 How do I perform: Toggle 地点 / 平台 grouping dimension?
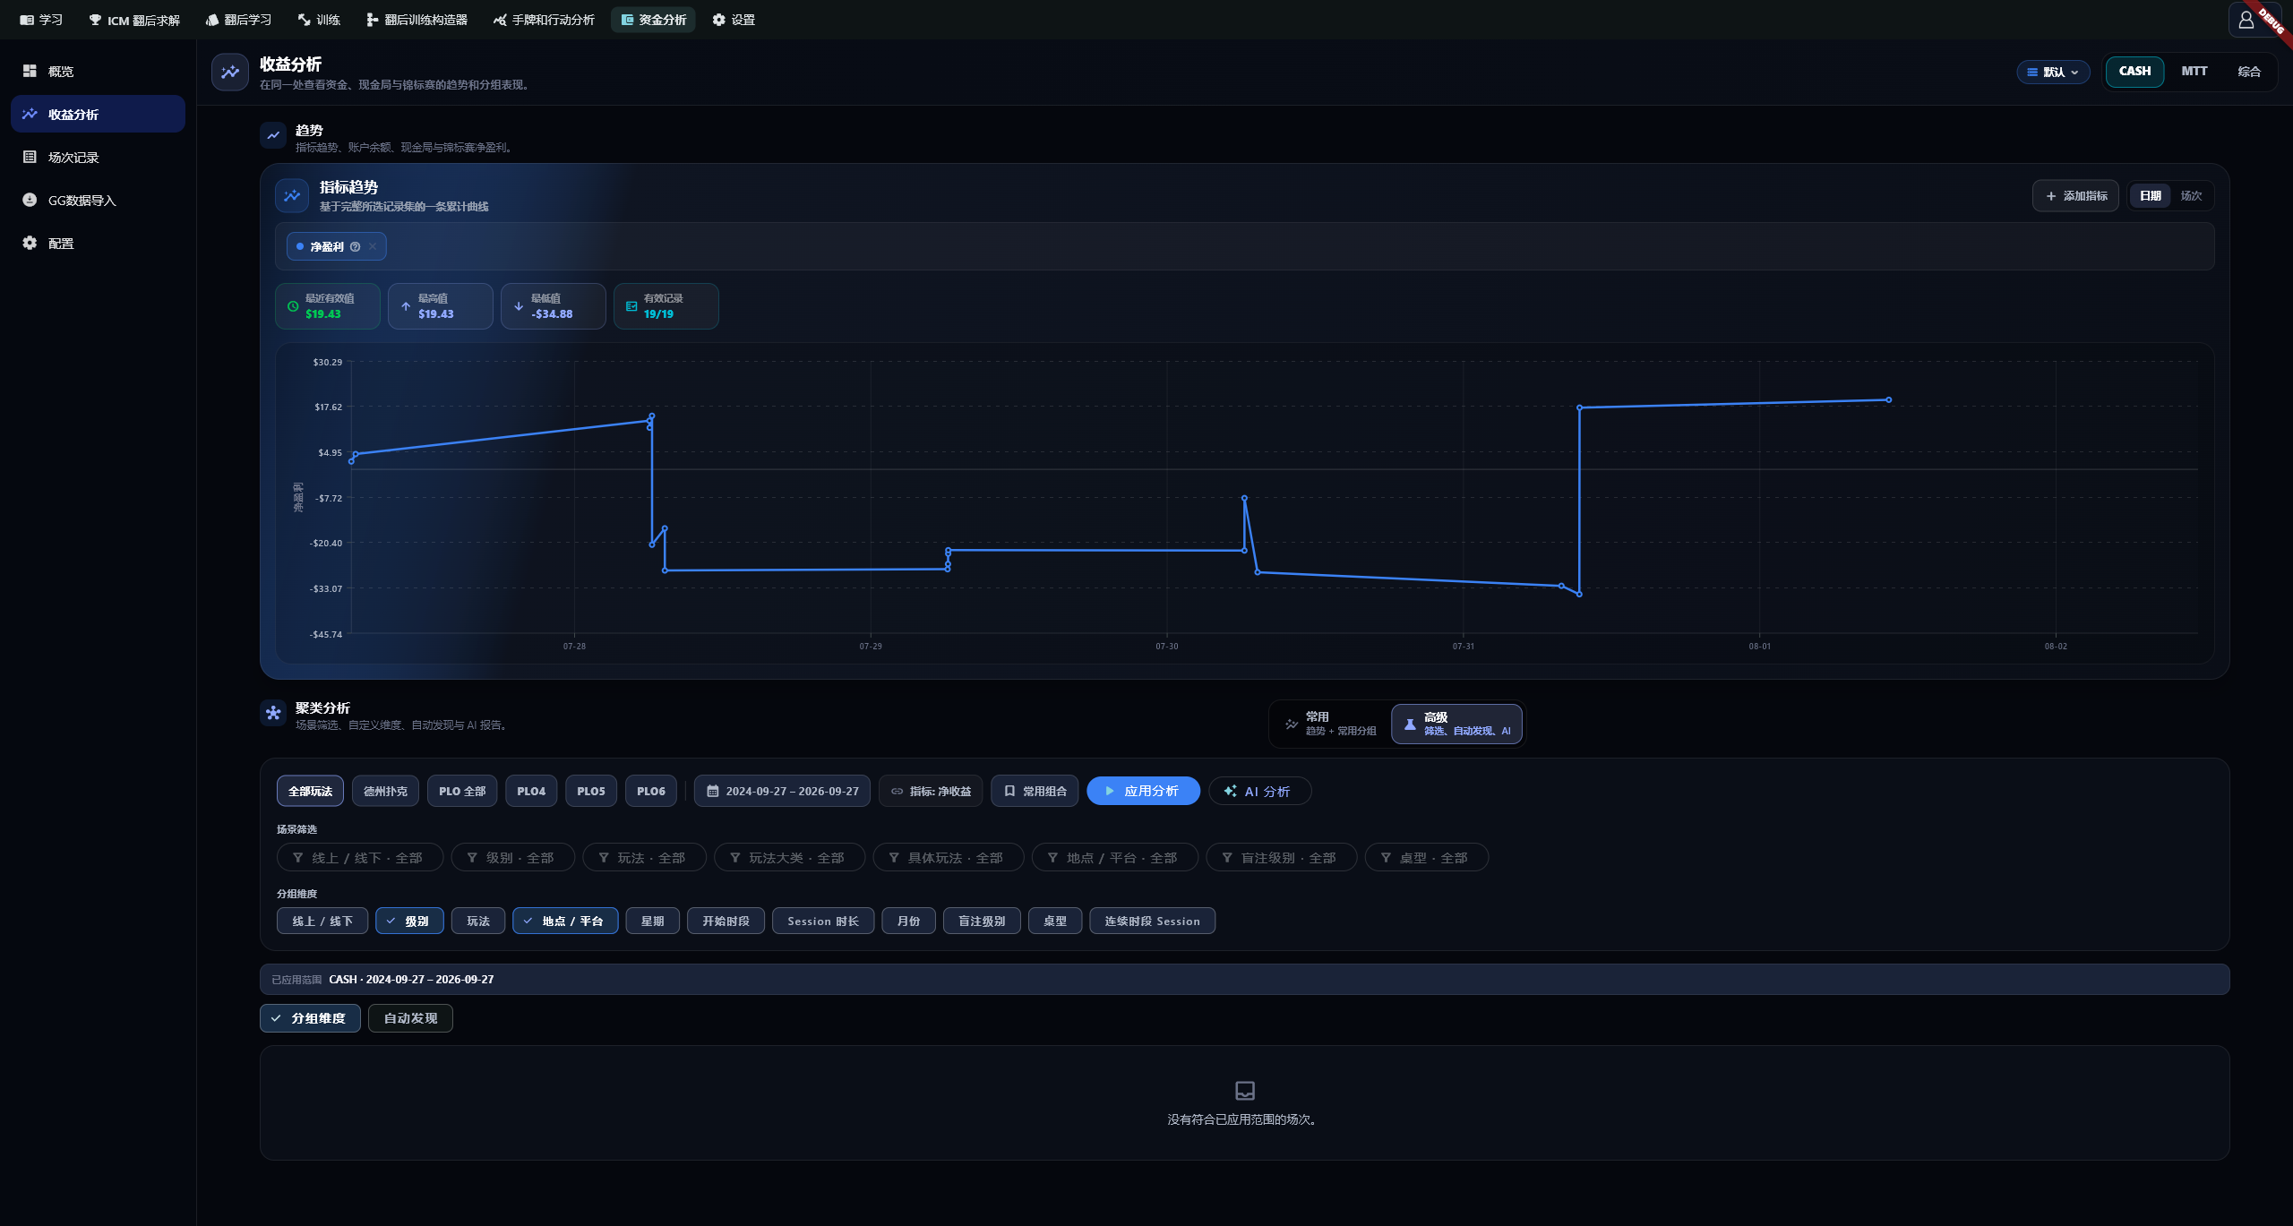point(565,921)
